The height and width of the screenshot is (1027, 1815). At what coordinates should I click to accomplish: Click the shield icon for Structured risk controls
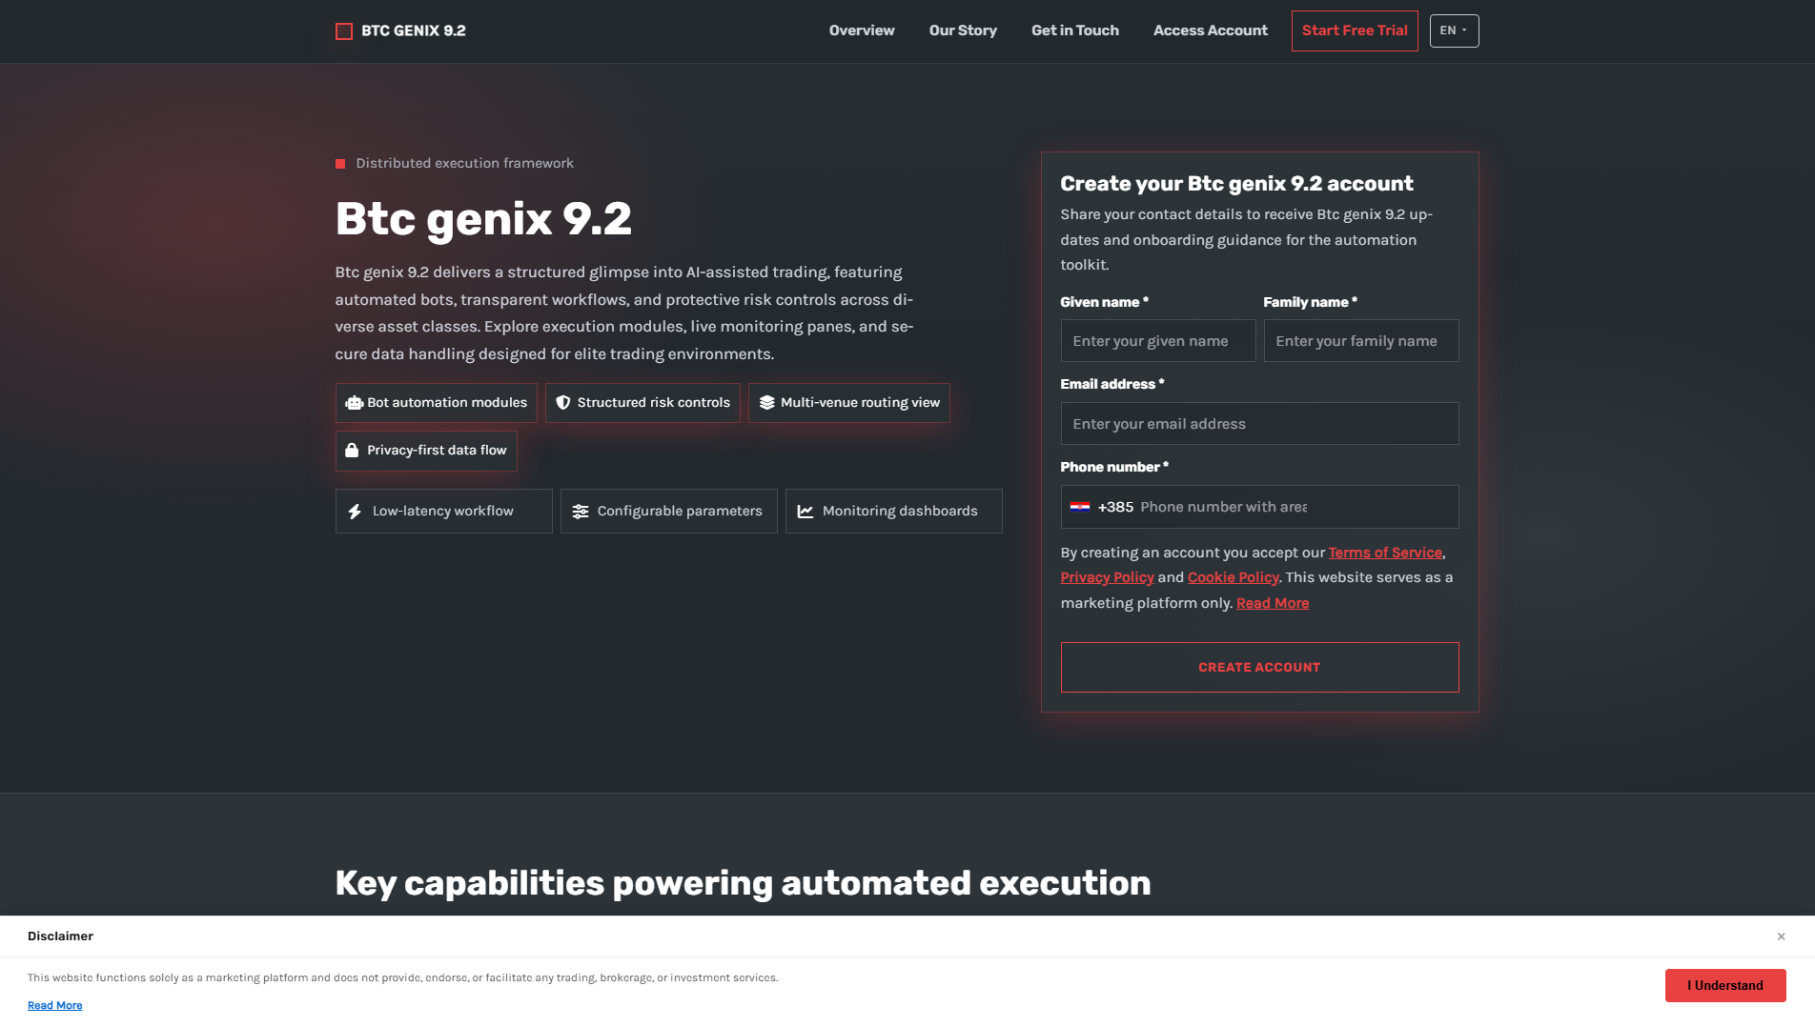coord(563,403)
